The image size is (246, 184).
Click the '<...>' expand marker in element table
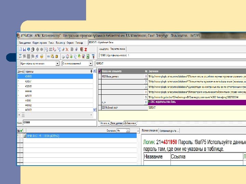tap(104, 102)
